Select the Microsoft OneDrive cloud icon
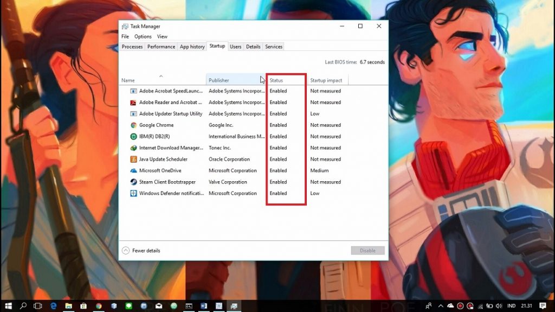Image resolution: width=555 pixels, height=312 pixels. (x=133, y=171)
